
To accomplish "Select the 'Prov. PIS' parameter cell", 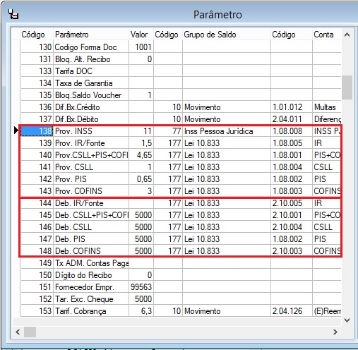I will pyautogui.click(x=91, y=179).
